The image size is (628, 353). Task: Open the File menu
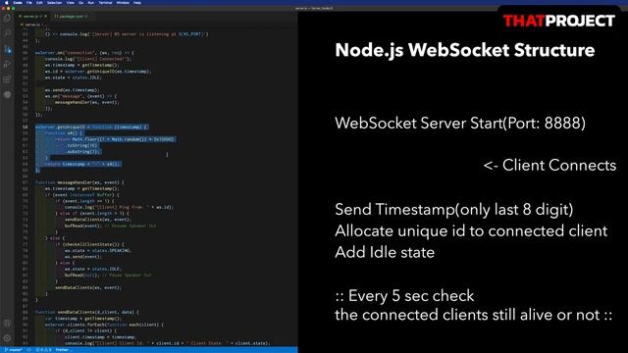(x=29, y=2)
